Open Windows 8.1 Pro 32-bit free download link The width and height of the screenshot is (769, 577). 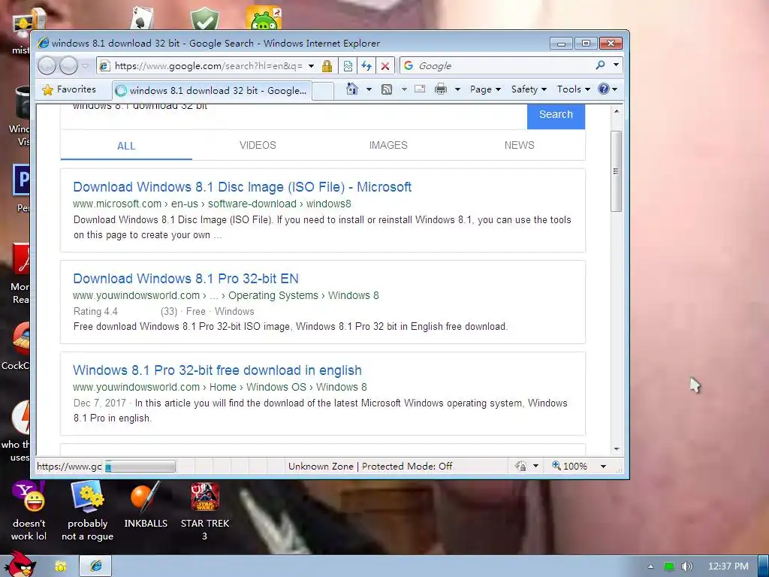click(x=217, y=370)
